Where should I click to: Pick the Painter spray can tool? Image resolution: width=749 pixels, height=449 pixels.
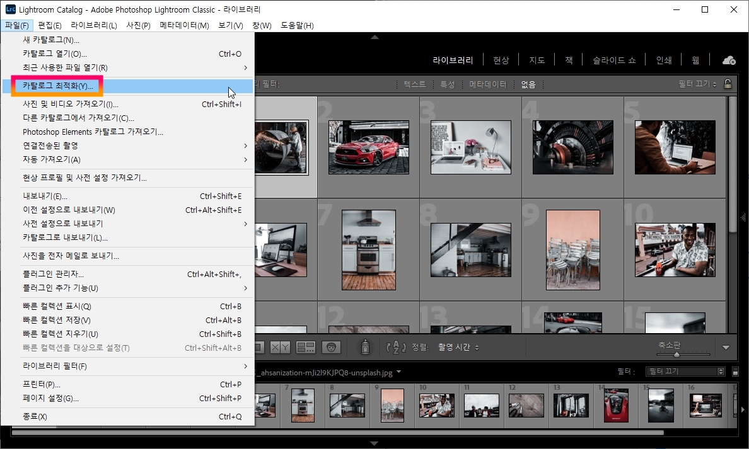pos(365,347)
